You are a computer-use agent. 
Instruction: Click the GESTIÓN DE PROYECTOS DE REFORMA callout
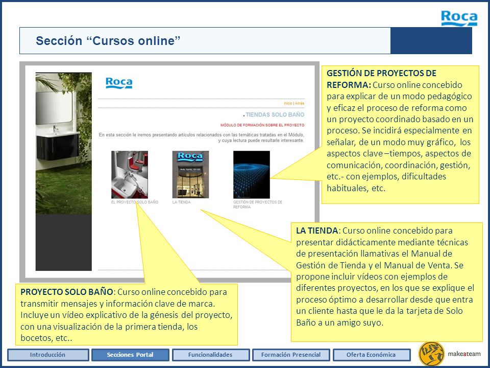click(x=400, y=134)
